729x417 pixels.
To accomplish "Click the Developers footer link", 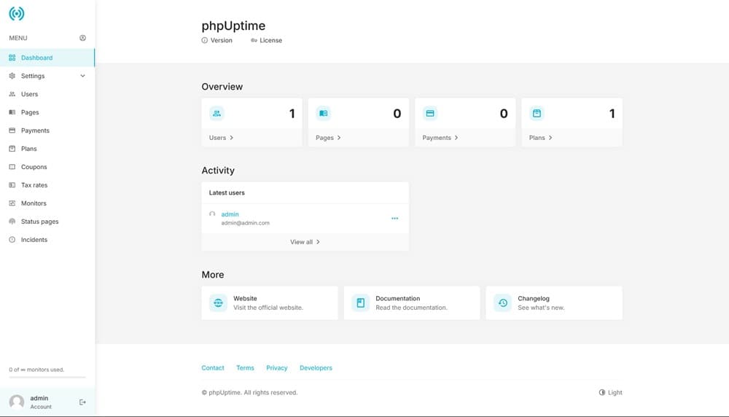I will pyautogui.click(x=316, y=368).
